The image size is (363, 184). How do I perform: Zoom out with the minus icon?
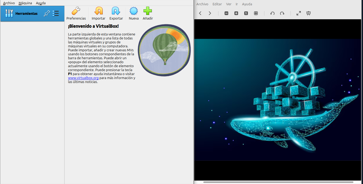pos(226,13)
